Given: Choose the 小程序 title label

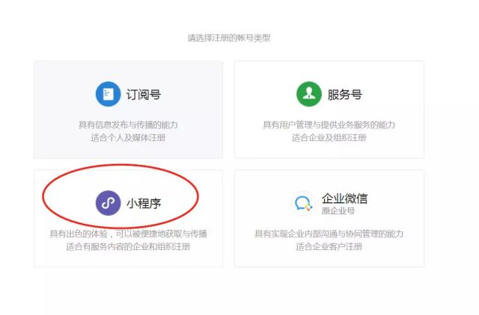Looking at the screenshot, I should (x=144, y=203).
